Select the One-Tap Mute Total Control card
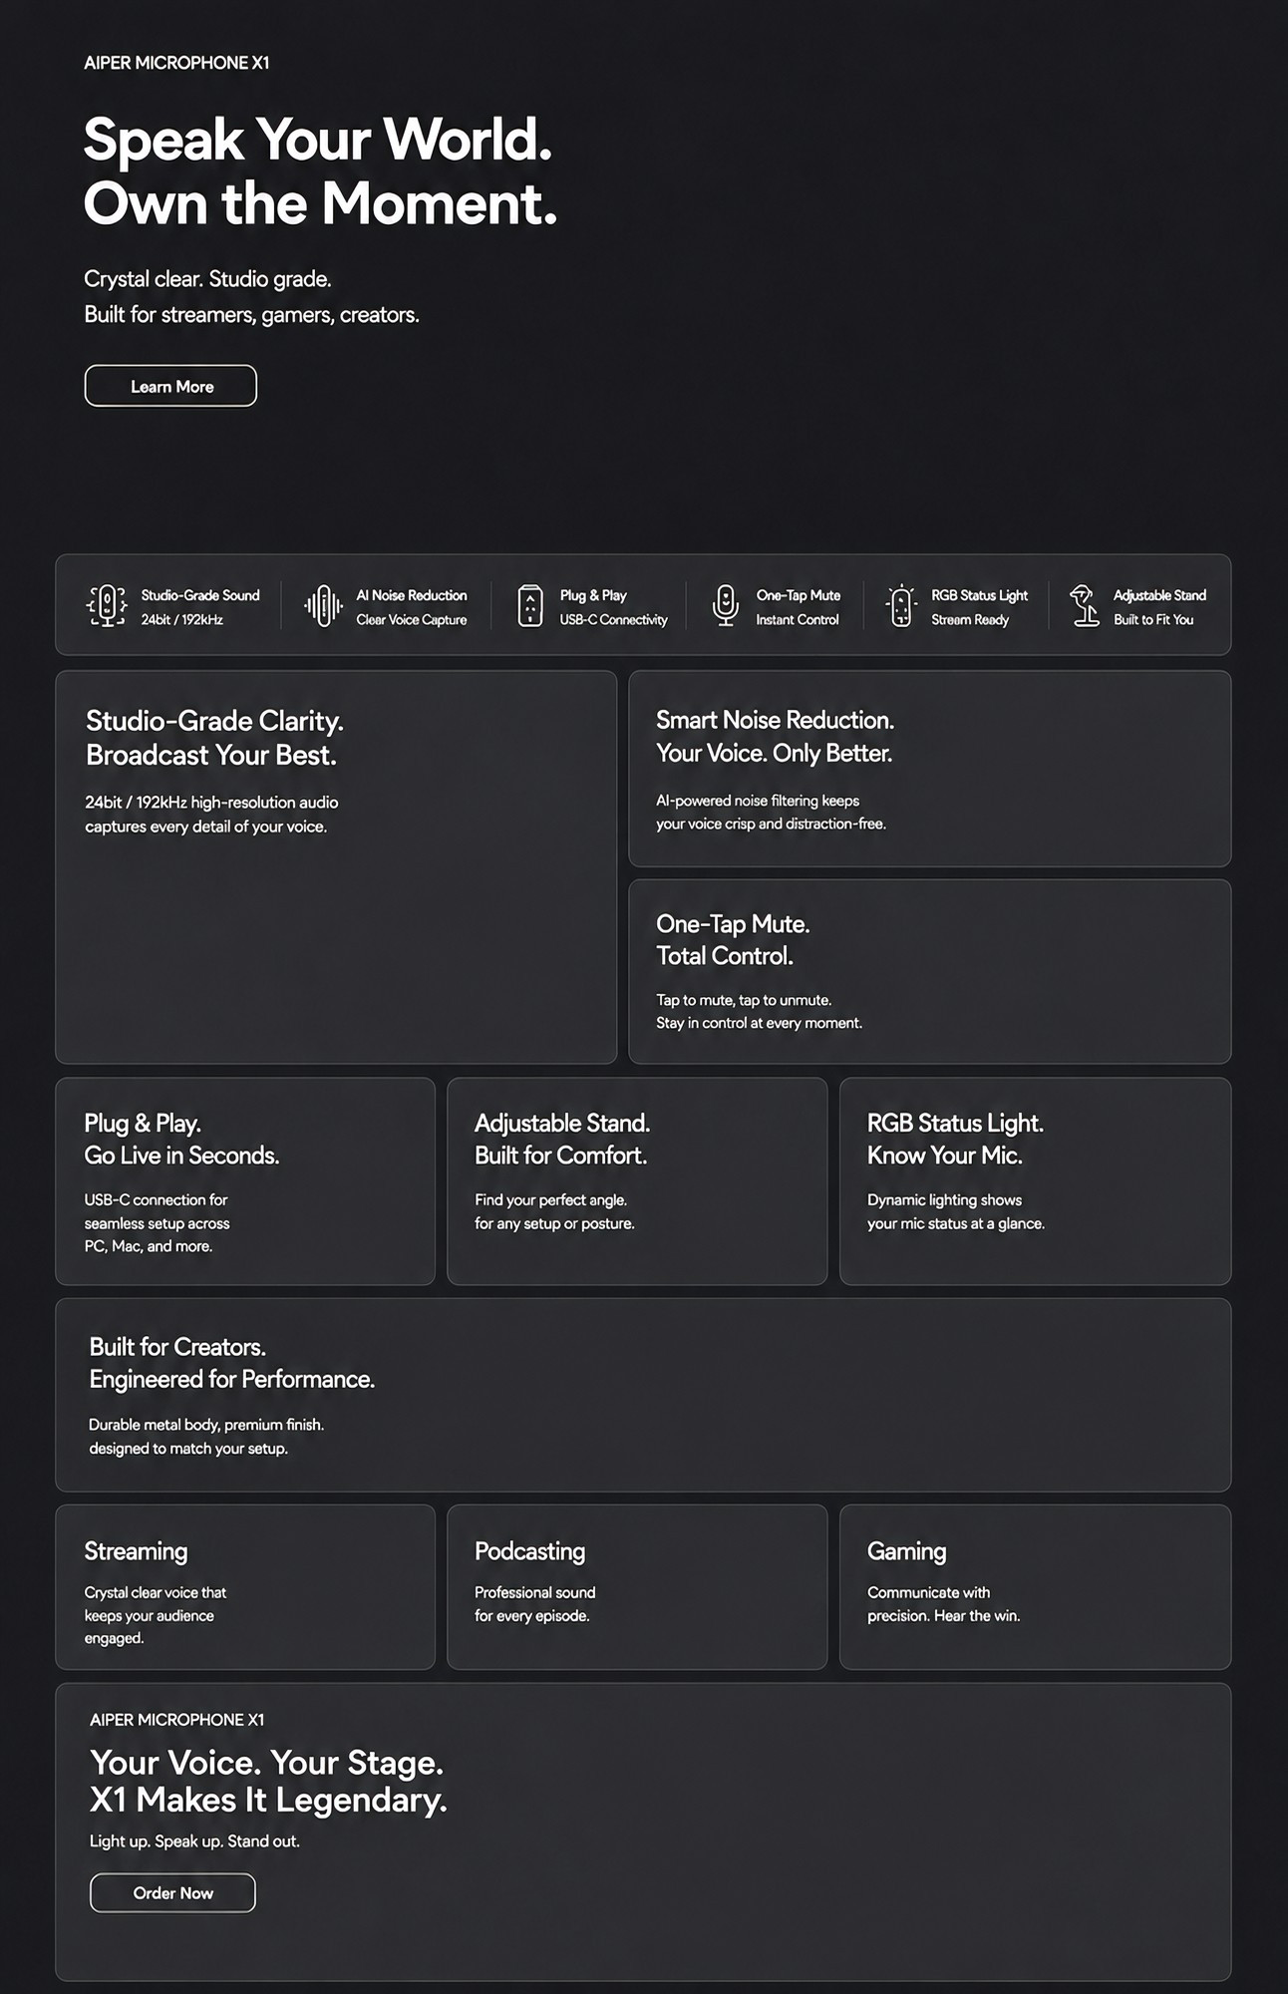Image resolution: width=1288 pixels, height=1994 pixels. tap(930, 972)
